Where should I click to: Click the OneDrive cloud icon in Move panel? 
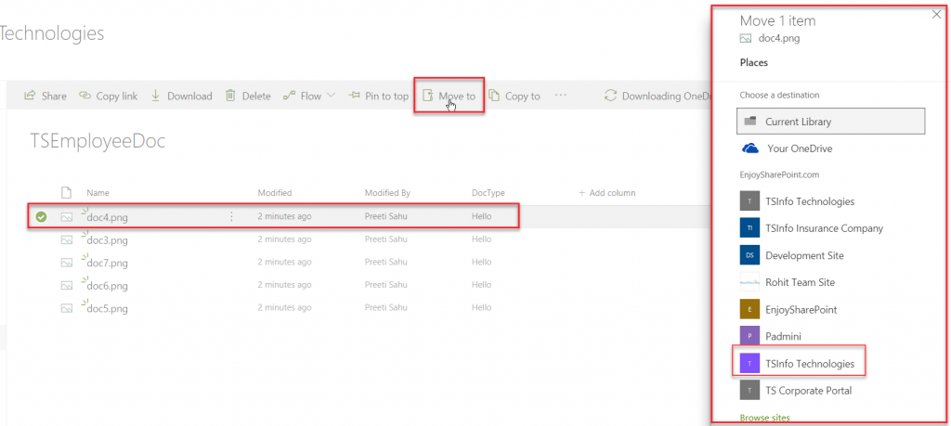(x=750, y=148)
